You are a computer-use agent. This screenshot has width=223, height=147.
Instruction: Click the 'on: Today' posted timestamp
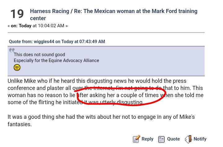tap(37, 26)
